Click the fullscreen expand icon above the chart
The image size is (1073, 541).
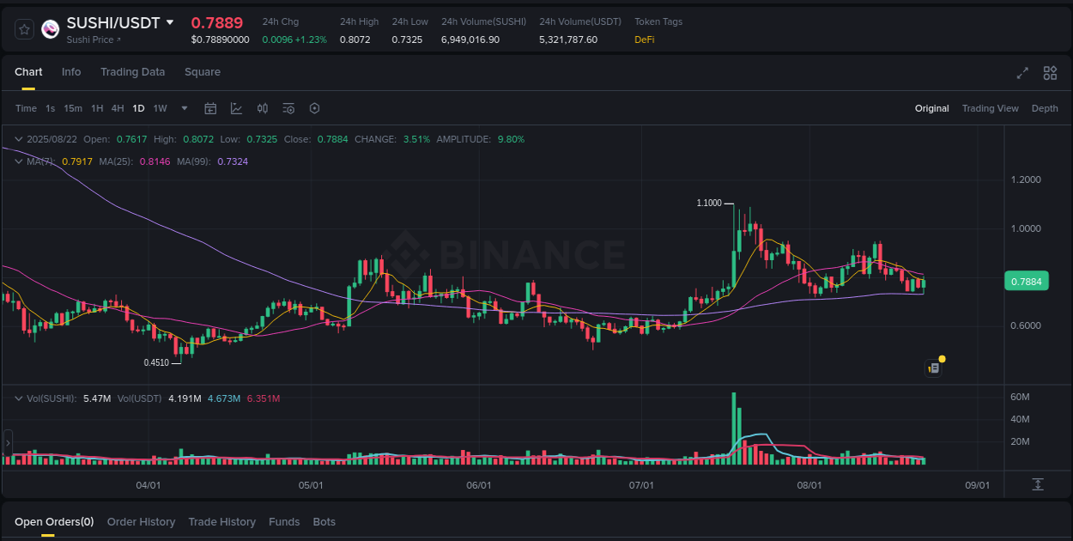pos(1022,73)
